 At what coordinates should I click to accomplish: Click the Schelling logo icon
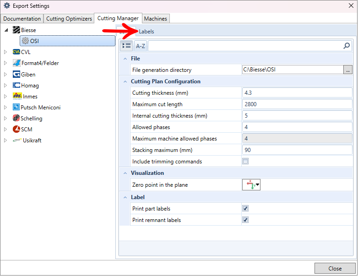point(16,118)
